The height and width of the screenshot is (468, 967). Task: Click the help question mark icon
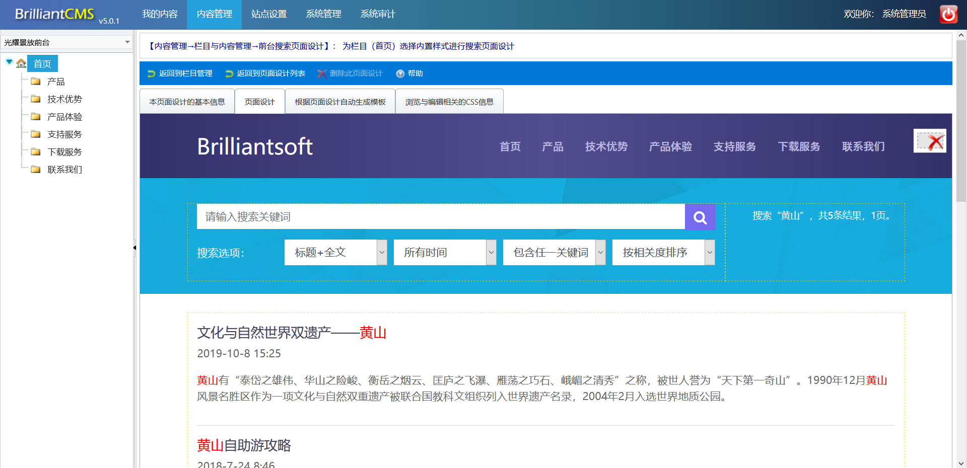[x=400, y=74]
